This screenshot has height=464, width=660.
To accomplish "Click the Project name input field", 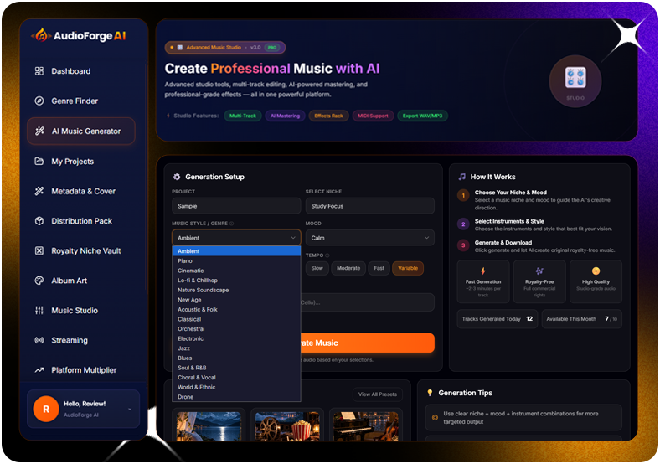I will tap(236, 206).
